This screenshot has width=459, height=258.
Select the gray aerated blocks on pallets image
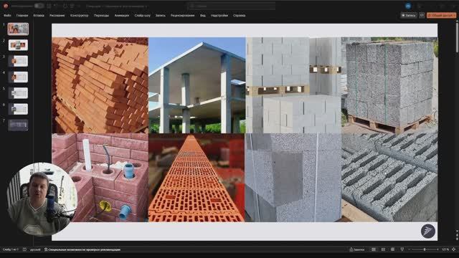pyautogui.click(x=293, y=85)
